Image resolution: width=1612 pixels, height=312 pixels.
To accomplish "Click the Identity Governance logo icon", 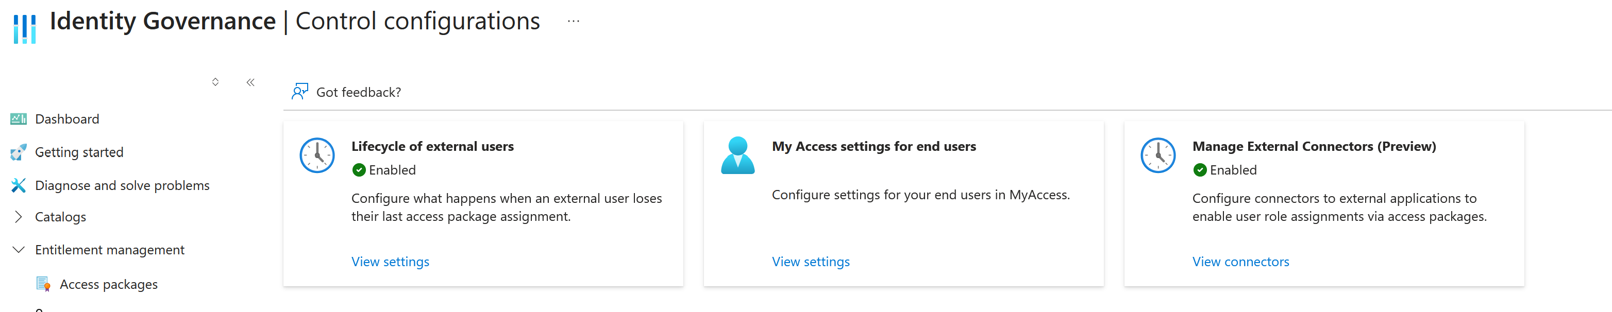I will click(24, 28).
